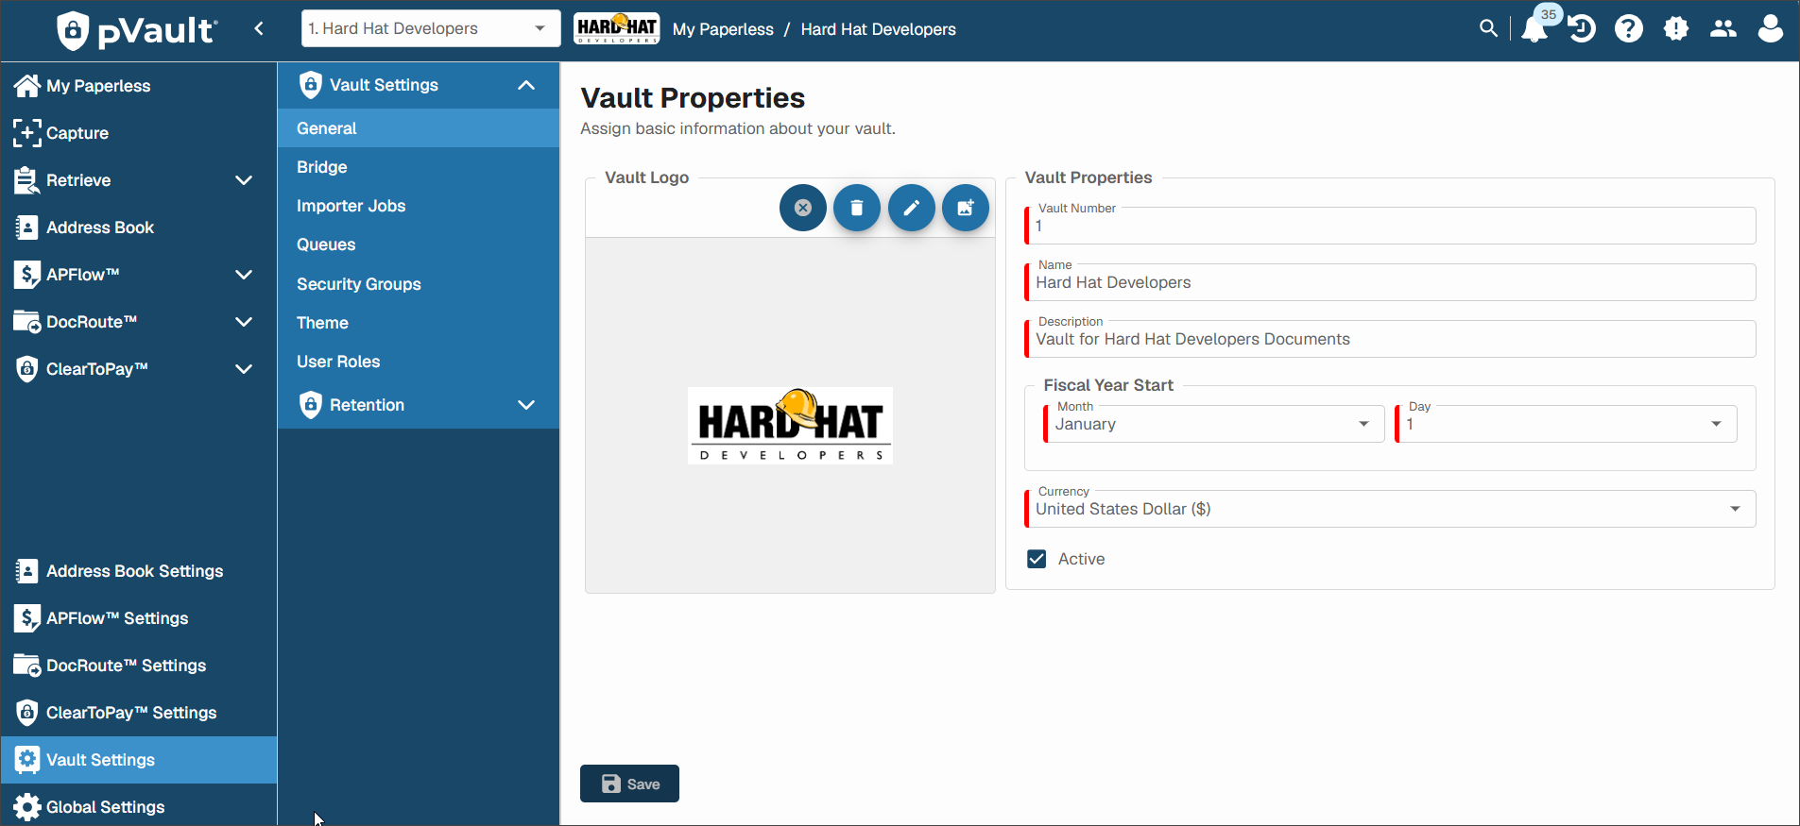Image resolution: width=1800 pixels, height=826 pixels.
Task: Click the Capture icon in sidebar
Action: (x=27, y=133)
